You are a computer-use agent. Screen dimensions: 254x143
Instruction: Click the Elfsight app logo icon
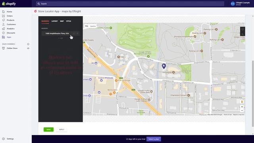point(35,11)
